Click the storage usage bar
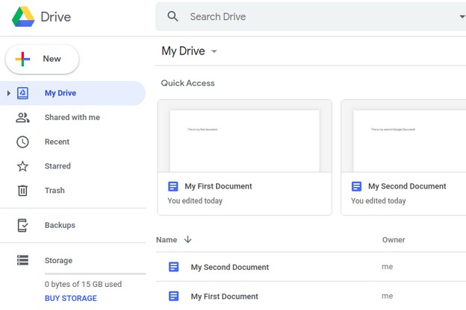Screen dimensions: 466x310 [95, 273]
